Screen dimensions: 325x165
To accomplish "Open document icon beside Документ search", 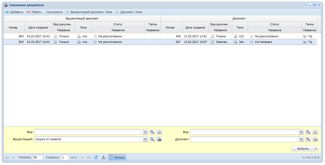I will pos(315,139).
